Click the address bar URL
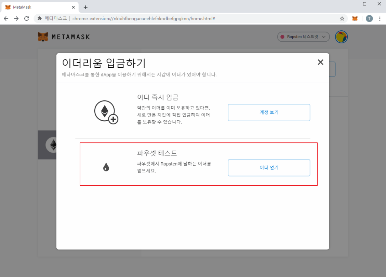The height and width of the screenshot is (277, 386). (144, 18)
